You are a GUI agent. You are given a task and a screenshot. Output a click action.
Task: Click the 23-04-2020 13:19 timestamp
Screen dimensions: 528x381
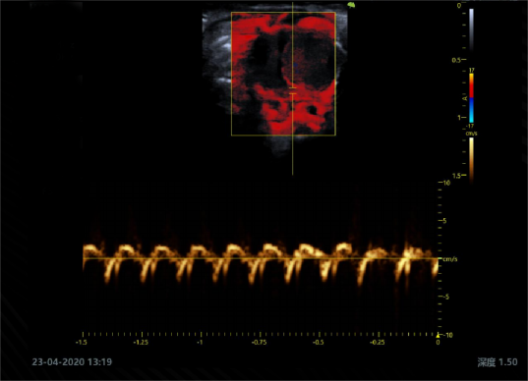point(72,361)
